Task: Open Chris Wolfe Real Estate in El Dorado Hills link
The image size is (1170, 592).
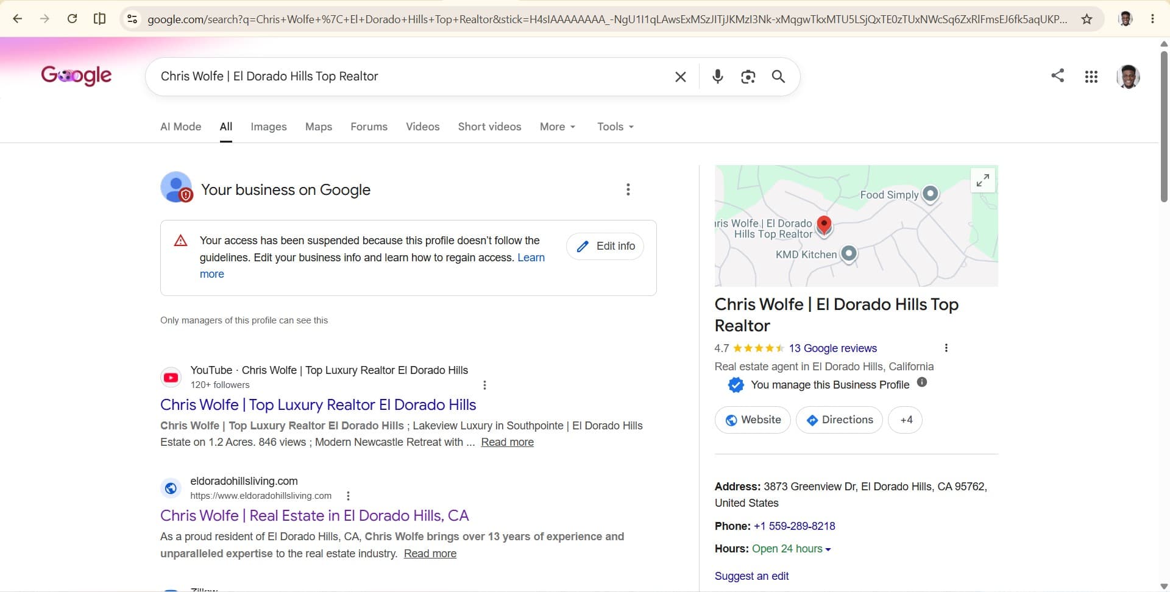Action: click(314, 516)
